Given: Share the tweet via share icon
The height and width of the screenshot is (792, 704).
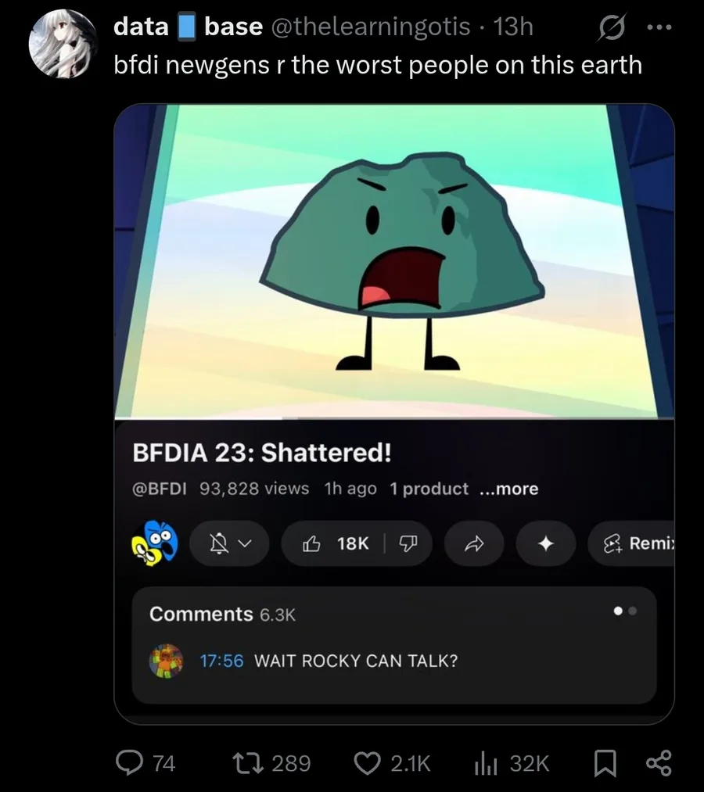Looking at the screenshot, I should pyautogui.click(x=659, y=763).
